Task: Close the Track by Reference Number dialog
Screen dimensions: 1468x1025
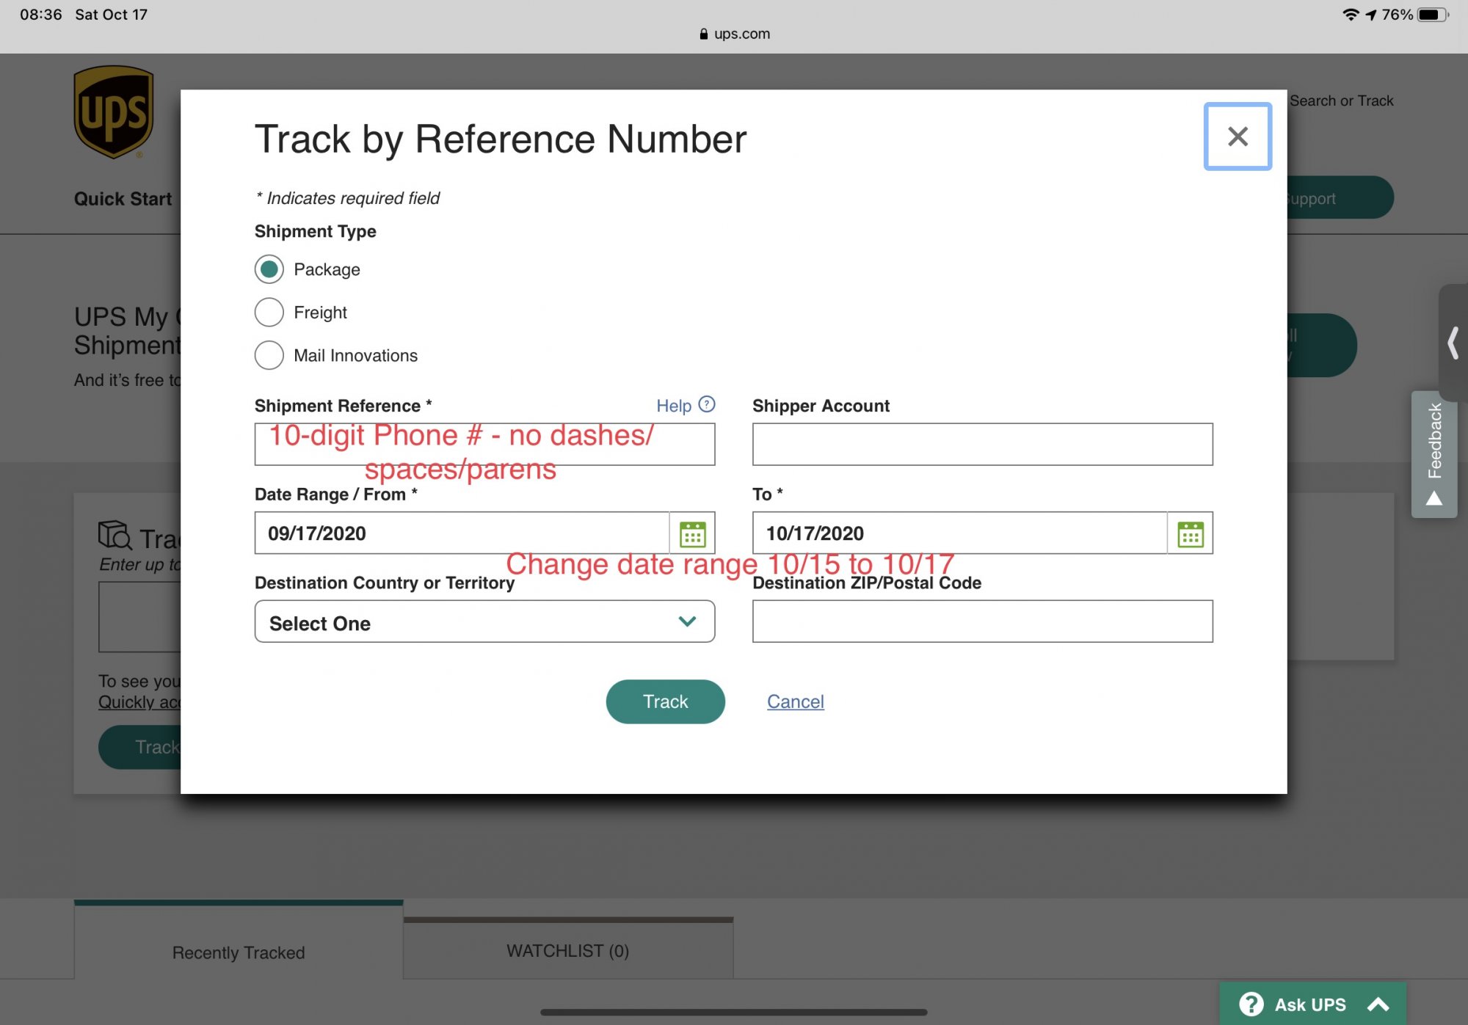Action: tap(1238, 136)
